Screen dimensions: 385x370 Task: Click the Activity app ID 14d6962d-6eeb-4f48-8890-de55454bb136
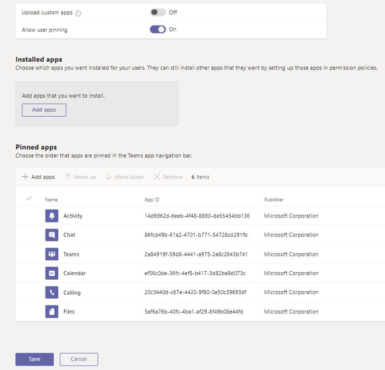pyautogui.click(x=197, y=216)
